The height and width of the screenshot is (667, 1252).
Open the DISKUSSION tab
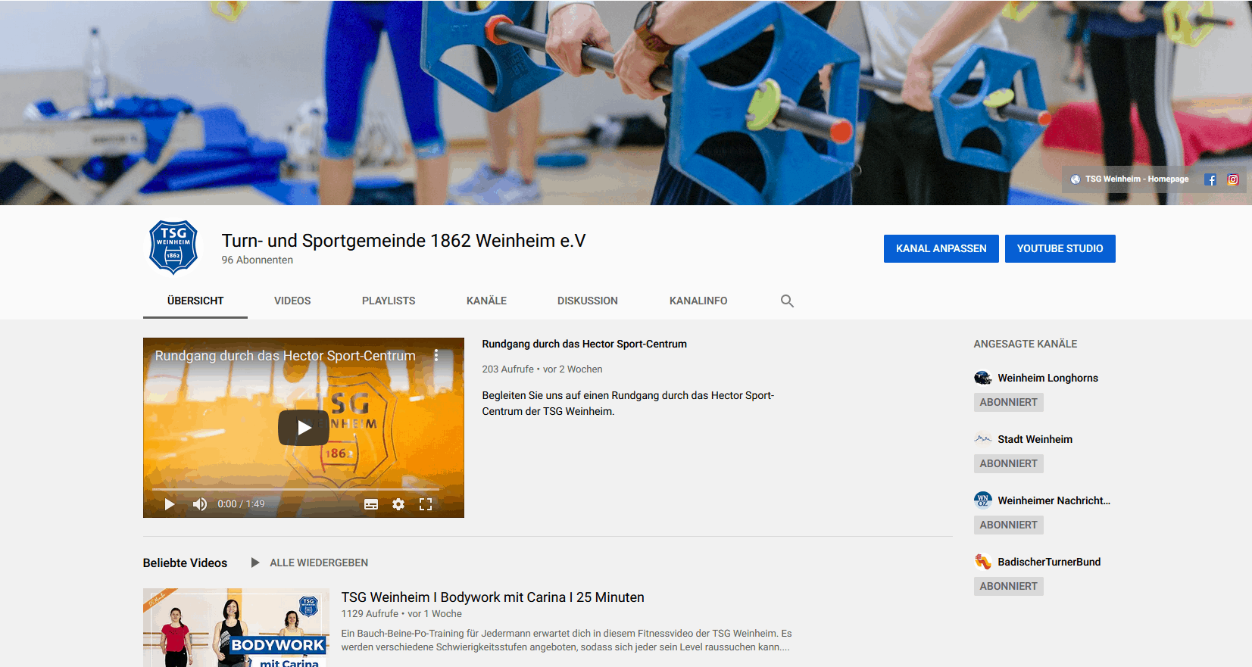[x=588, y=301]
